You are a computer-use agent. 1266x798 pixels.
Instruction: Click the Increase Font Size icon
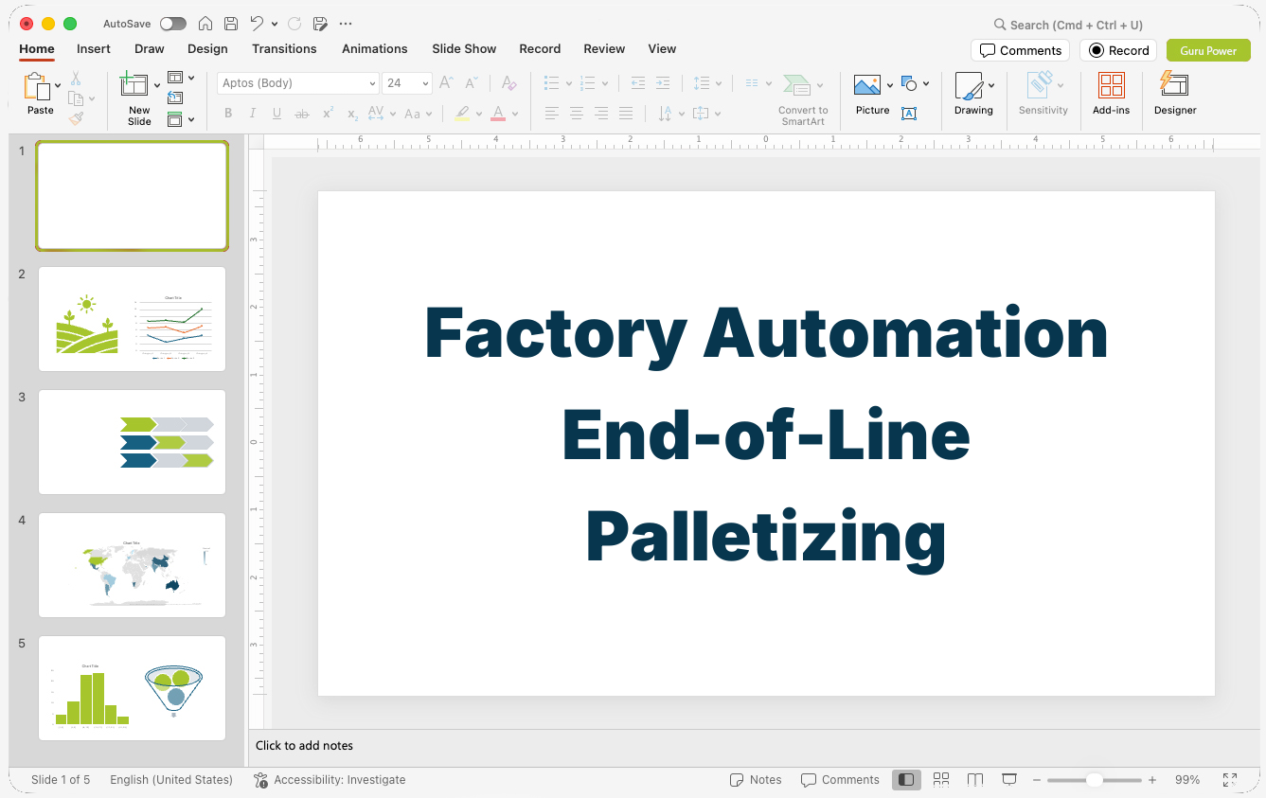tap(446, 83)
